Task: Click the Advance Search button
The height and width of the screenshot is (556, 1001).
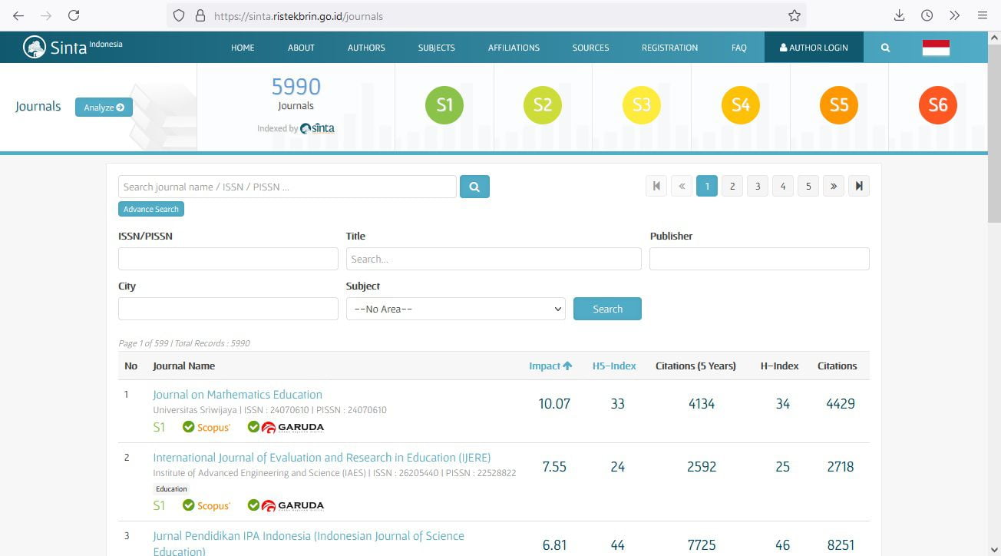Action: tap(151, 209)
